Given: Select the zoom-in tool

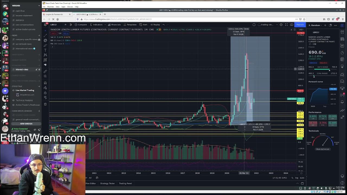Looking at the screenshot, I should tap(45, 76).
